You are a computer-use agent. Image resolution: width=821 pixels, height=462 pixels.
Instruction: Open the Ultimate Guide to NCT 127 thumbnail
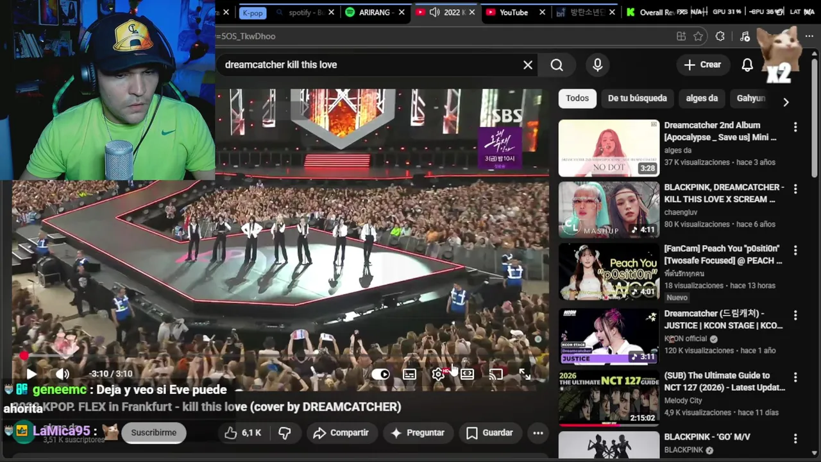609,398
